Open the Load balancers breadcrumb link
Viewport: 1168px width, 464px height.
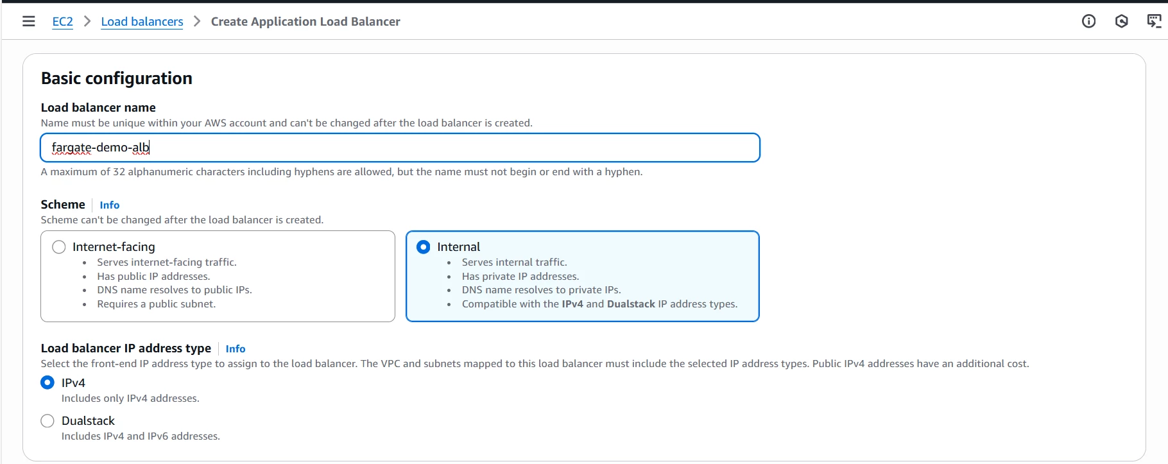tap(142, 21)
